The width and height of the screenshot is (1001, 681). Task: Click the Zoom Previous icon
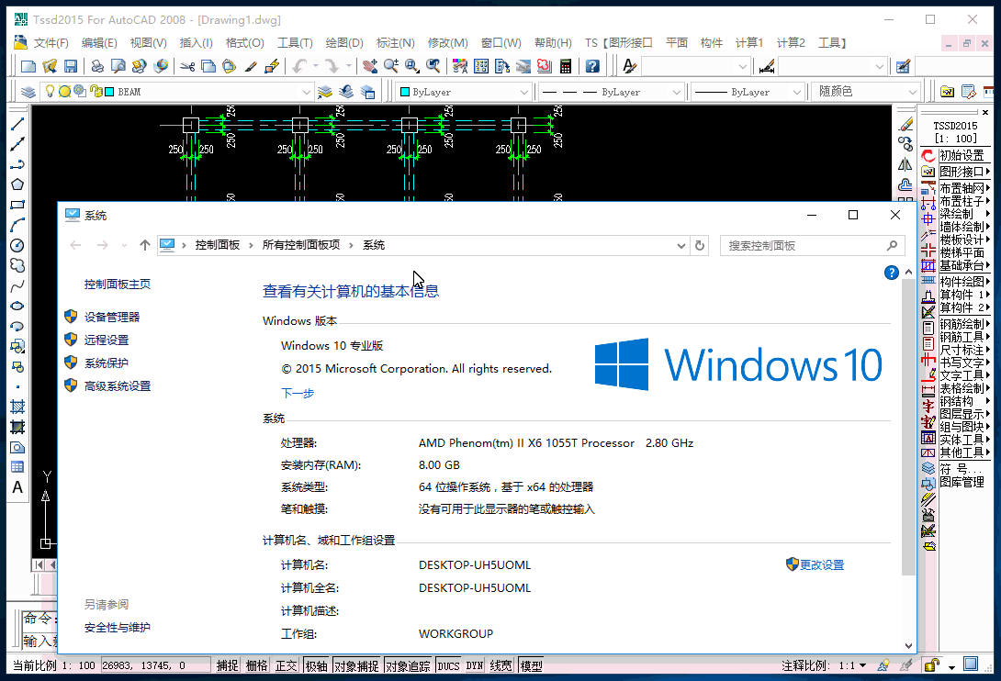pos(433,66)
